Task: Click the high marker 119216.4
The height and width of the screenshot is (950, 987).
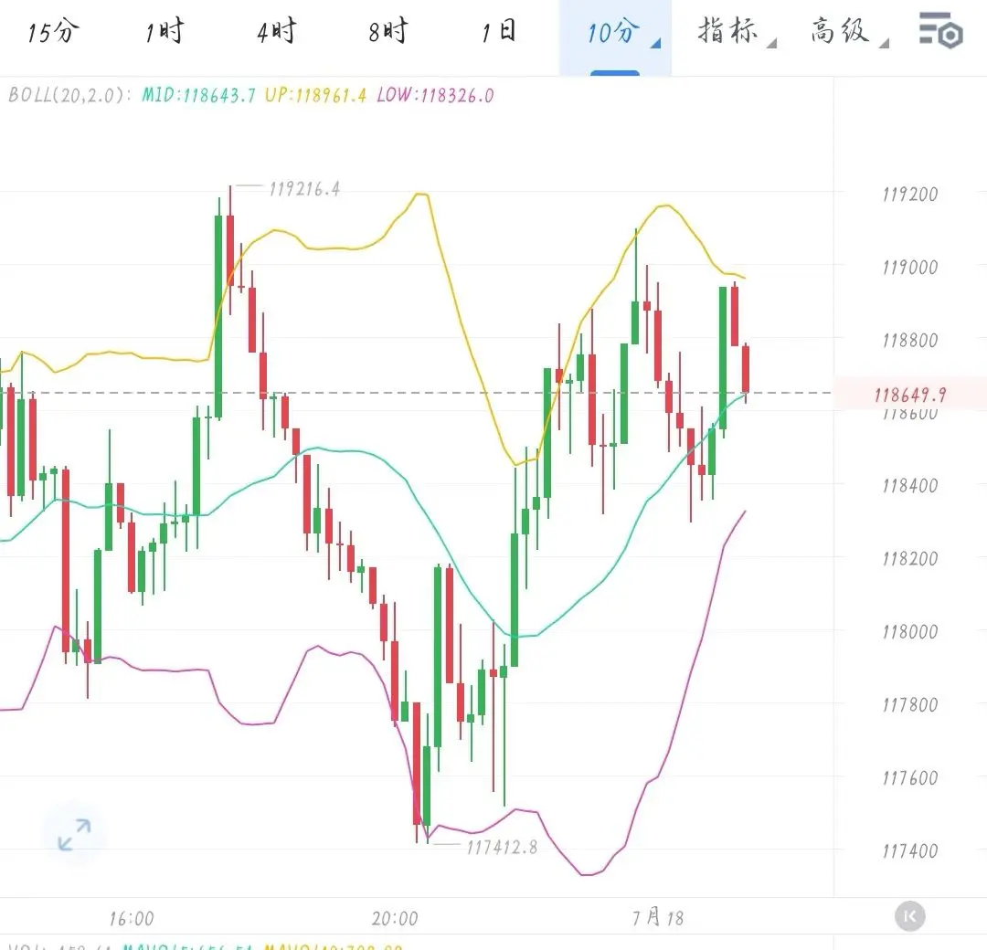Action: pos(304,189)
